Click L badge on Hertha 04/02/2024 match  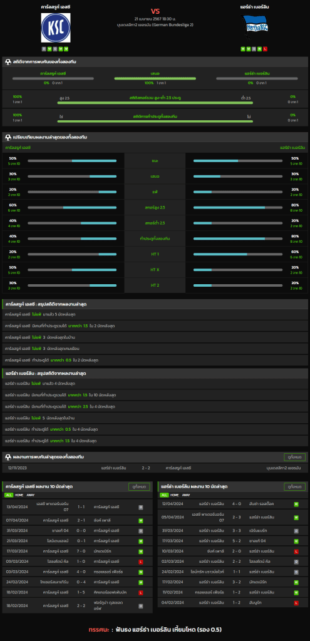tap(296, 603)
